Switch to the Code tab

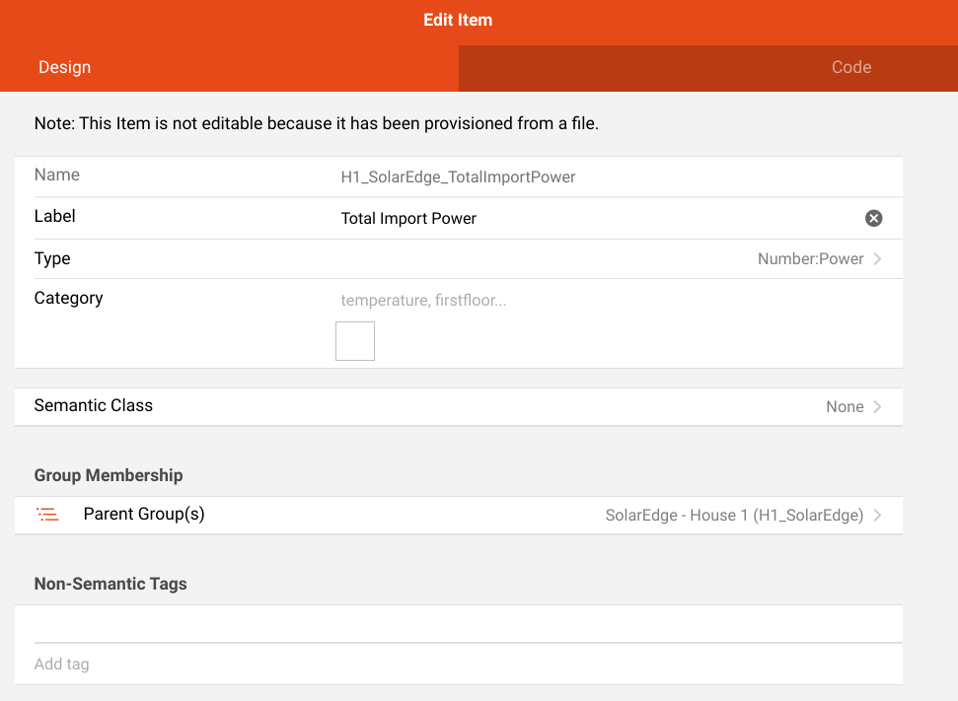tap(850, 68)
